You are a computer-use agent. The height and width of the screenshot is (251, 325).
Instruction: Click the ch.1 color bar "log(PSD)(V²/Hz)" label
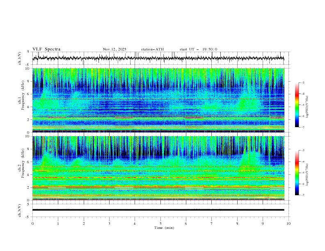307,107
